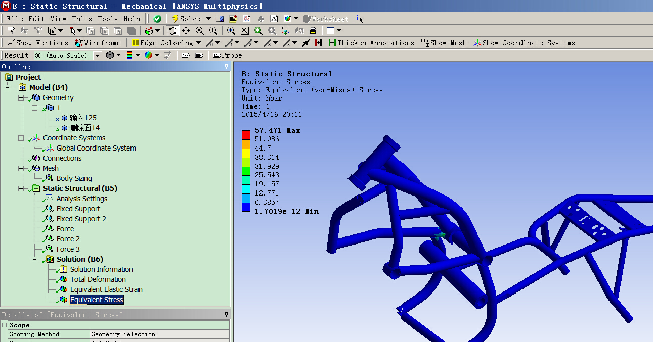The height and width of the screenshot is (342, 653).
Task: Select the Box Zoom tool
Action: 213,31
